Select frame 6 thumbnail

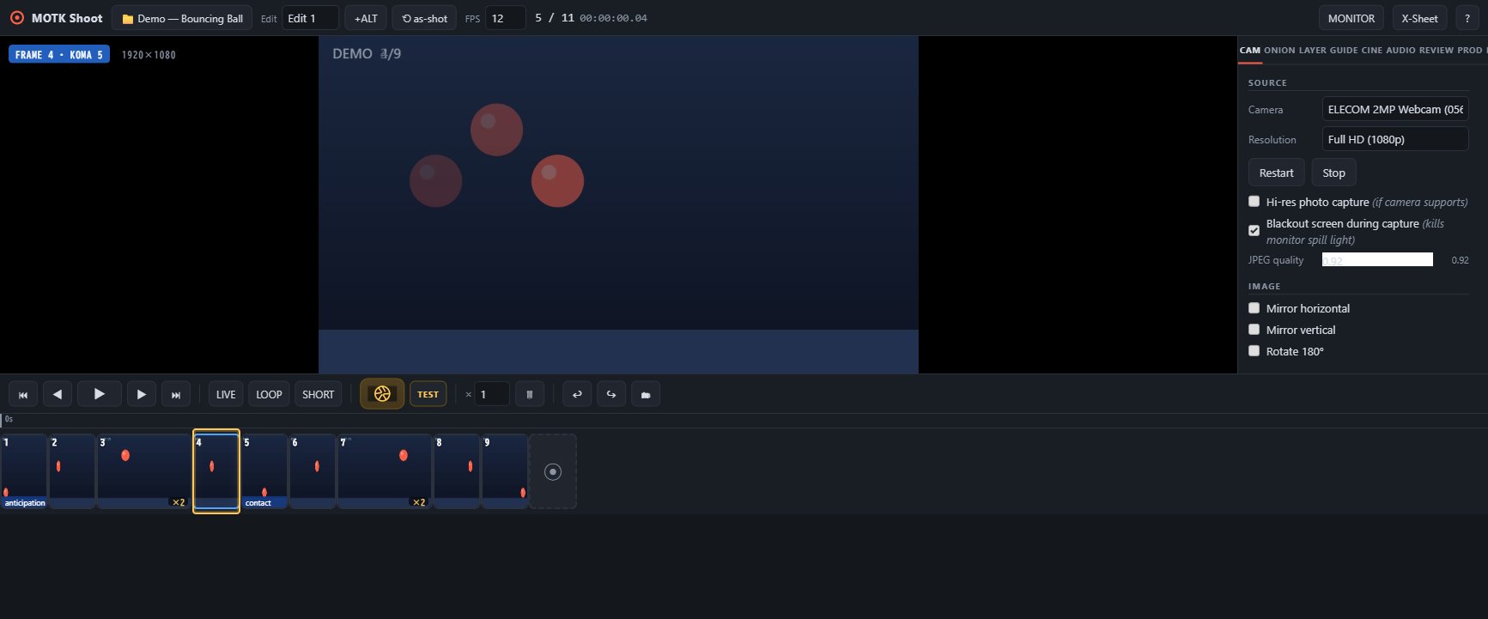pos(313,471)
